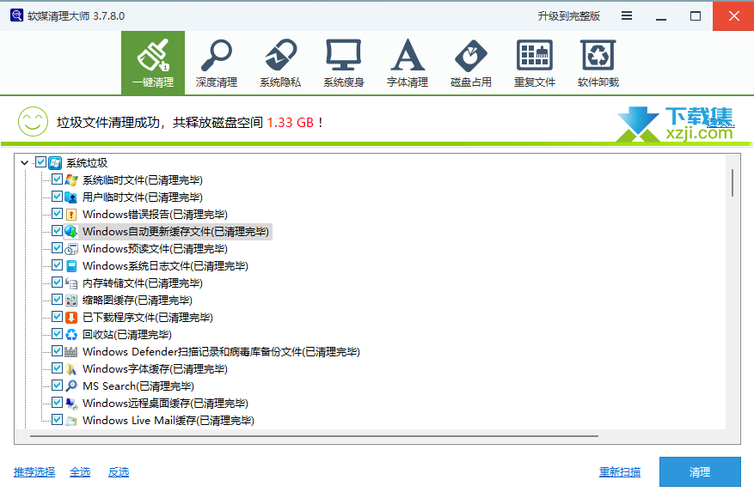Toggle the Windows Live Mail缓存 checkbox
Viewport: 754px width, 498px height.
click(58, 420)
